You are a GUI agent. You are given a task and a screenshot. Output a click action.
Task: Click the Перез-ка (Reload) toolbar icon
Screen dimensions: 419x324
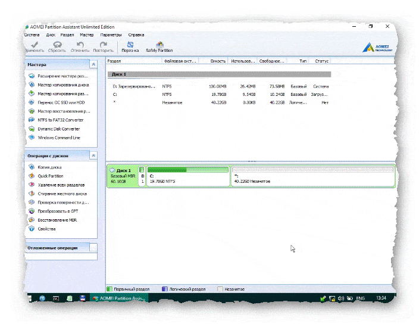point(130,45)
